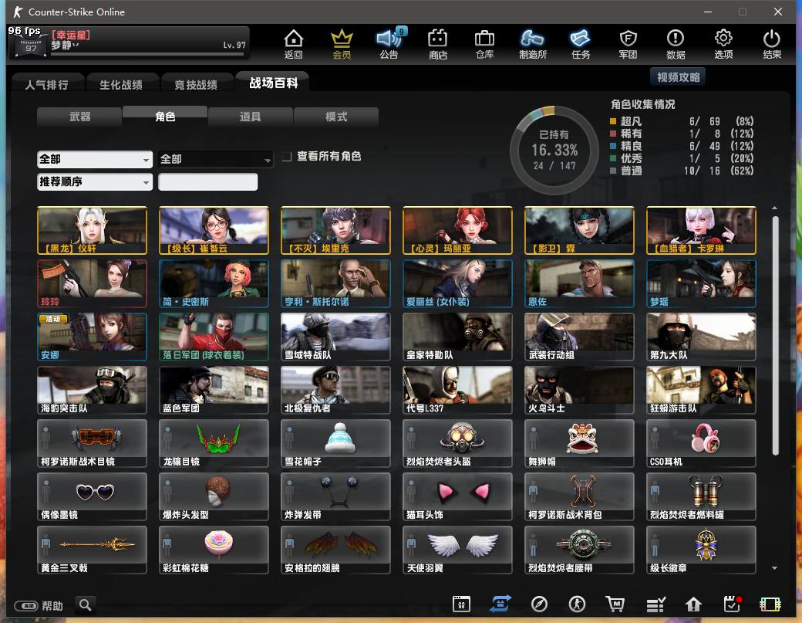Viewport: 802px width, 623px height.
Task: Click the calendar icon in bottom toolbar
Action: [461, 604]
